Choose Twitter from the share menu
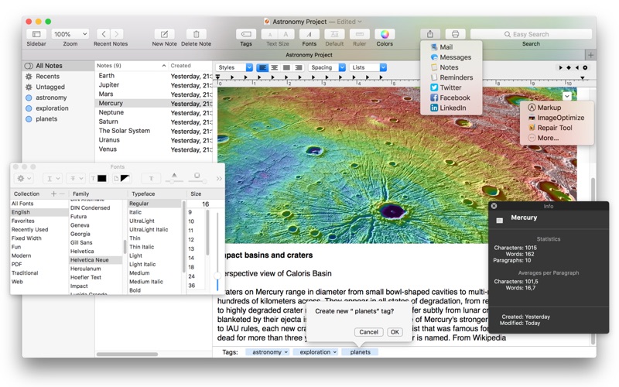Image resolution: width=619 pixels, height=387 pixels. (x=449, y=87)
